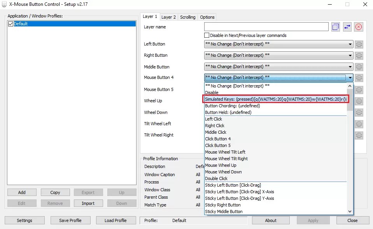Viewport: 373px width, 229px height.
Task: Open the Right Button settings gear
Action: click(x=358, y=56)
